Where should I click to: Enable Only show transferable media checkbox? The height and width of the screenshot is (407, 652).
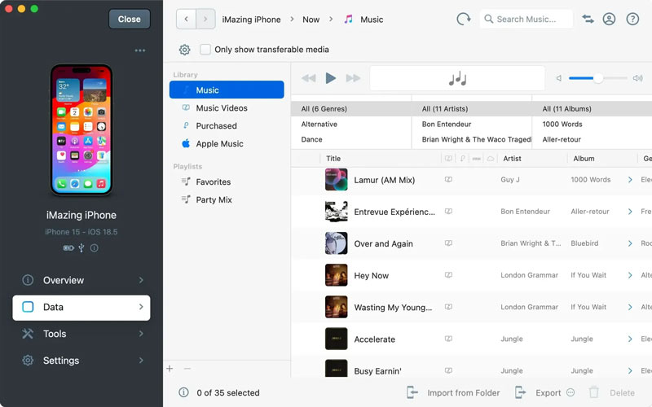click(x=205, y=50)
